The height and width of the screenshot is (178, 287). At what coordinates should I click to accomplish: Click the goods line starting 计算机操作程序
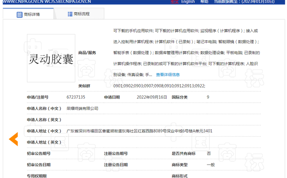click(x=185, y=64)
